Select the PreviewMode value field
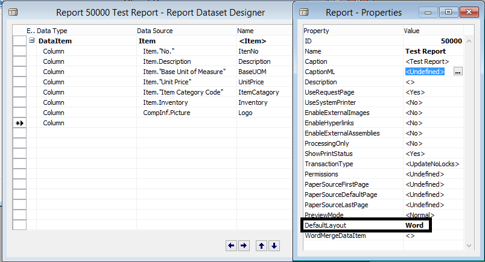Image resolution: width=485 pixels, height=262 pixels. [433, 215]
